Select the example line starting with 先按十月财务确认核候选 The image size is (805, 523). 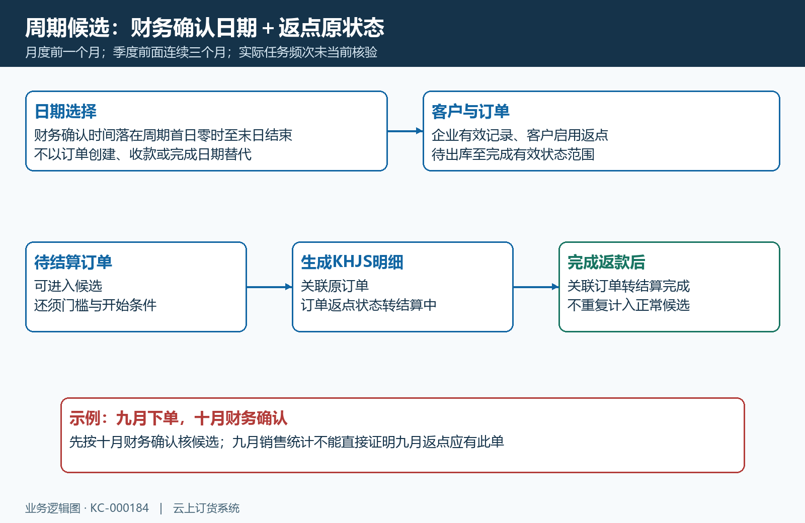(x=287, y=442)
